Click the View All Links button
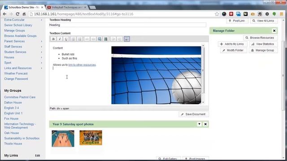Screen dimensions: 287x161 [x=264, y=21]
